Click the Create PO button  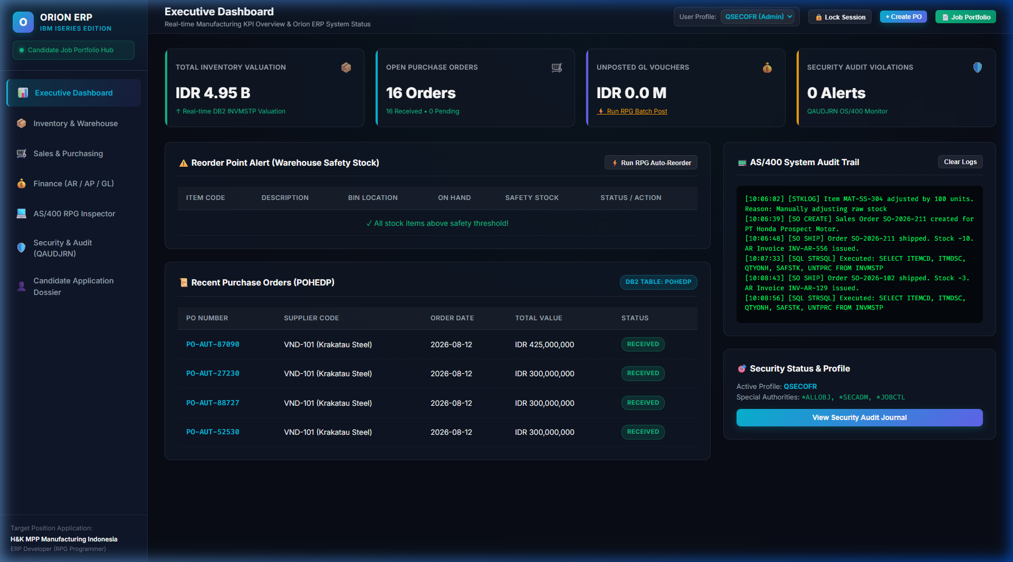coord(903,17)
